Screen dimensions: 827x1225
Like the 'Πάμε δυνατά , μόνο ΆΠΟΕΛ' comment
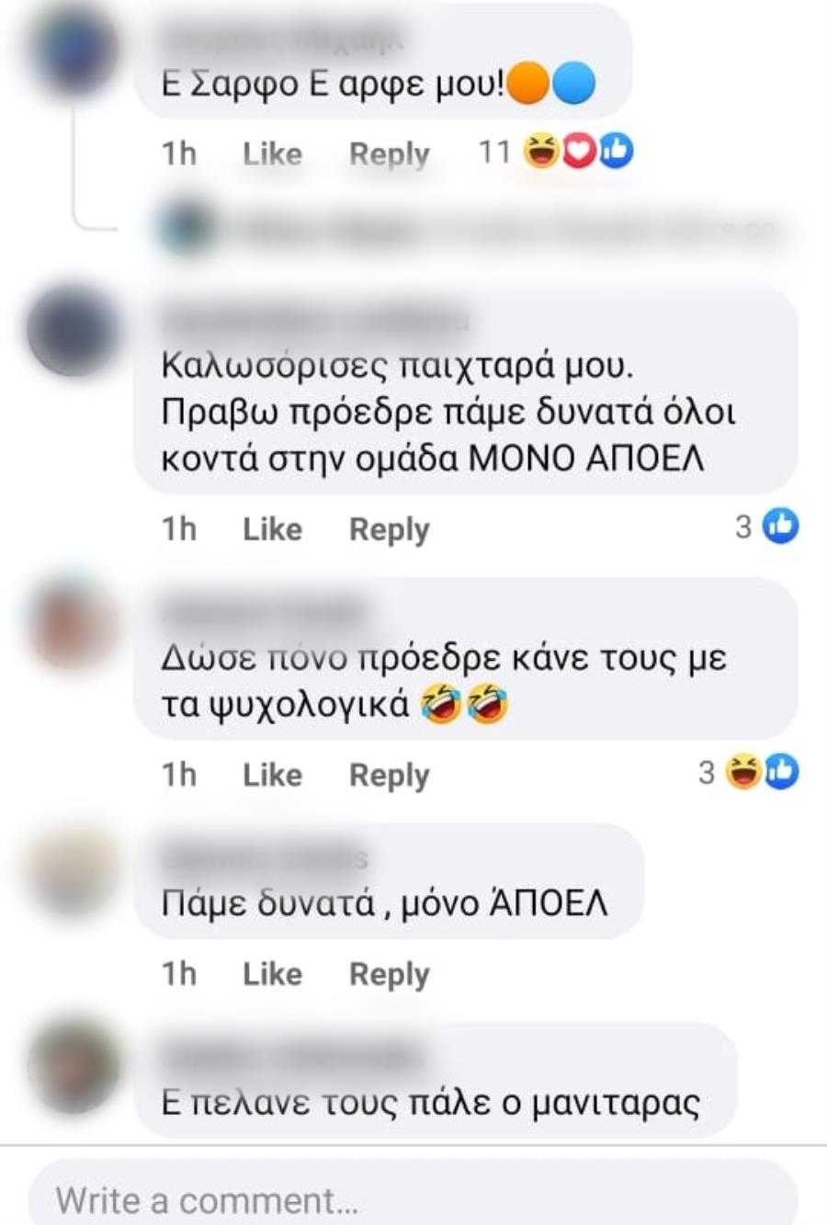pos(272,973)
